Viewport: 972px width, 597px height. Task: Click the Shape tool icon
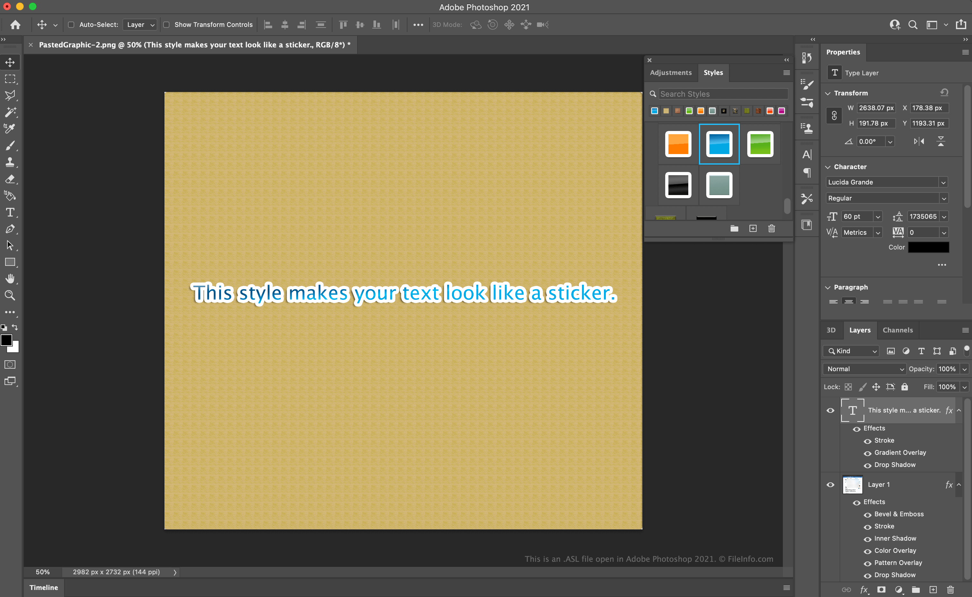point(10,262)
